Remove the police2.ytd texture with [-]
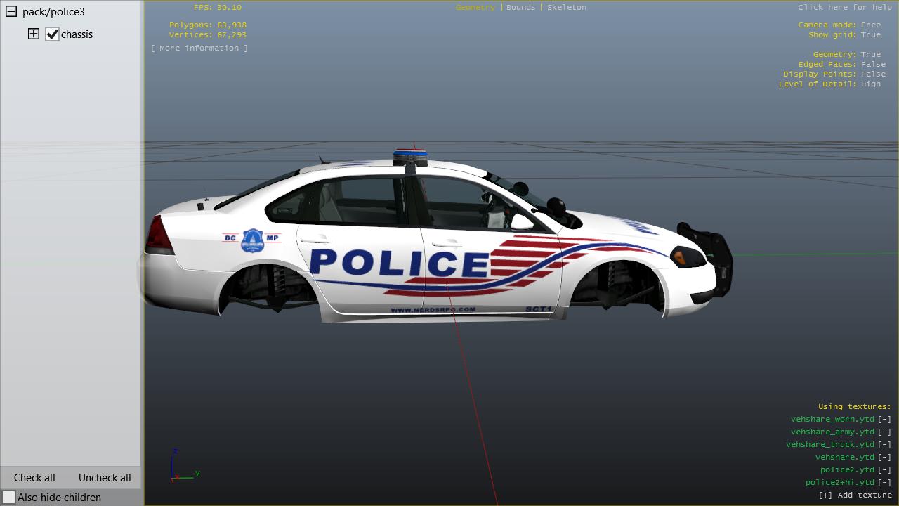The image size is (899, 506). coord(884,470)
